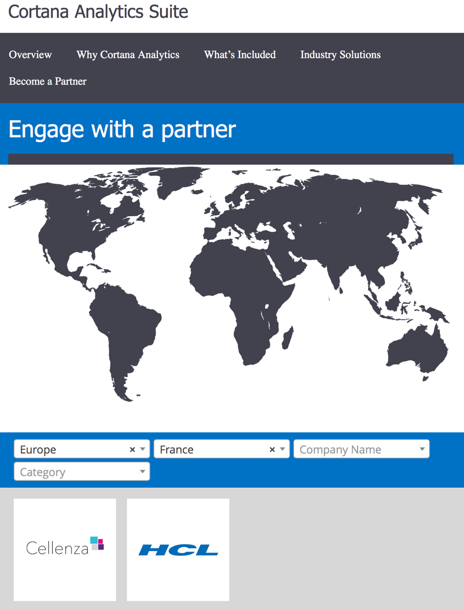Open the Cellenza partner tile
The height and width of the screenshot is (610, 464).
tap(65, 548)
